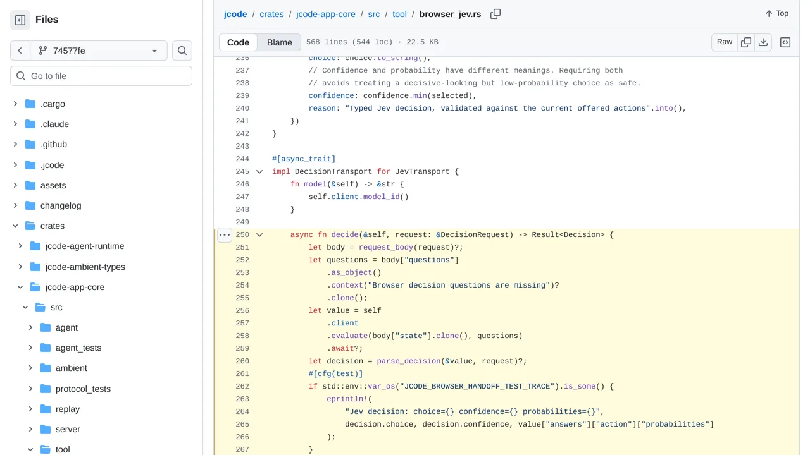Copy the file path icon next to browser_jev.rs
Image resolution: width=810 pixels, height=455 pixels.
point(495,14)
